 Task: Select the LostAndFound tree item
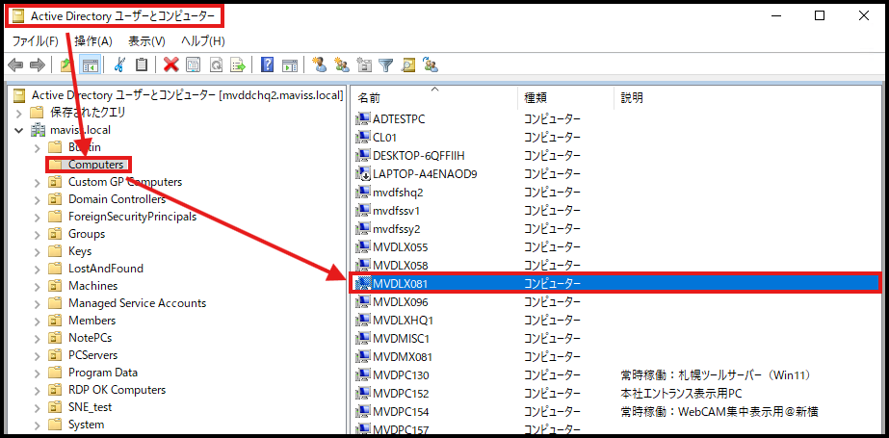tap(106, 269)
